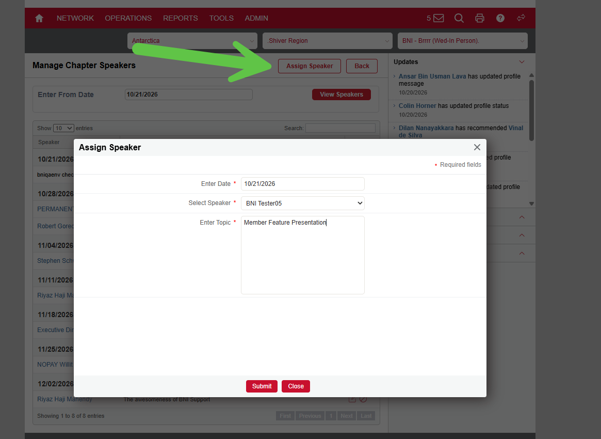Screen dimensions: 601x439
Task: Open the REPORTS menu
Action: tap(181, 18)
